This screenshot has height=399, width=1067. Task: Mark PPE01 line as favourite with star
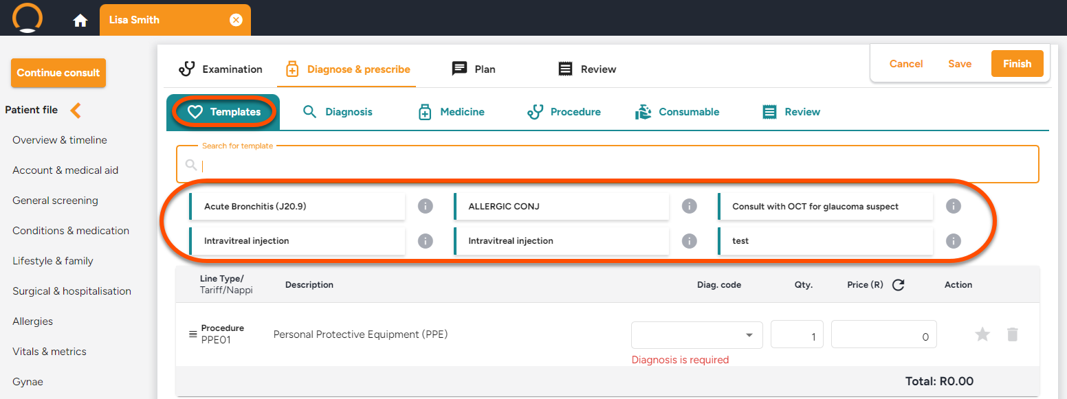(x=982, y=334)
